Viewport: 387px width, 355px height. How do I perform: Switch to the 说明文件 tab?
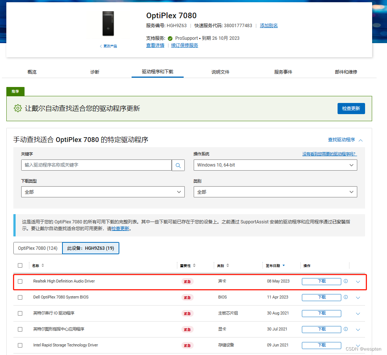point(220,72)
